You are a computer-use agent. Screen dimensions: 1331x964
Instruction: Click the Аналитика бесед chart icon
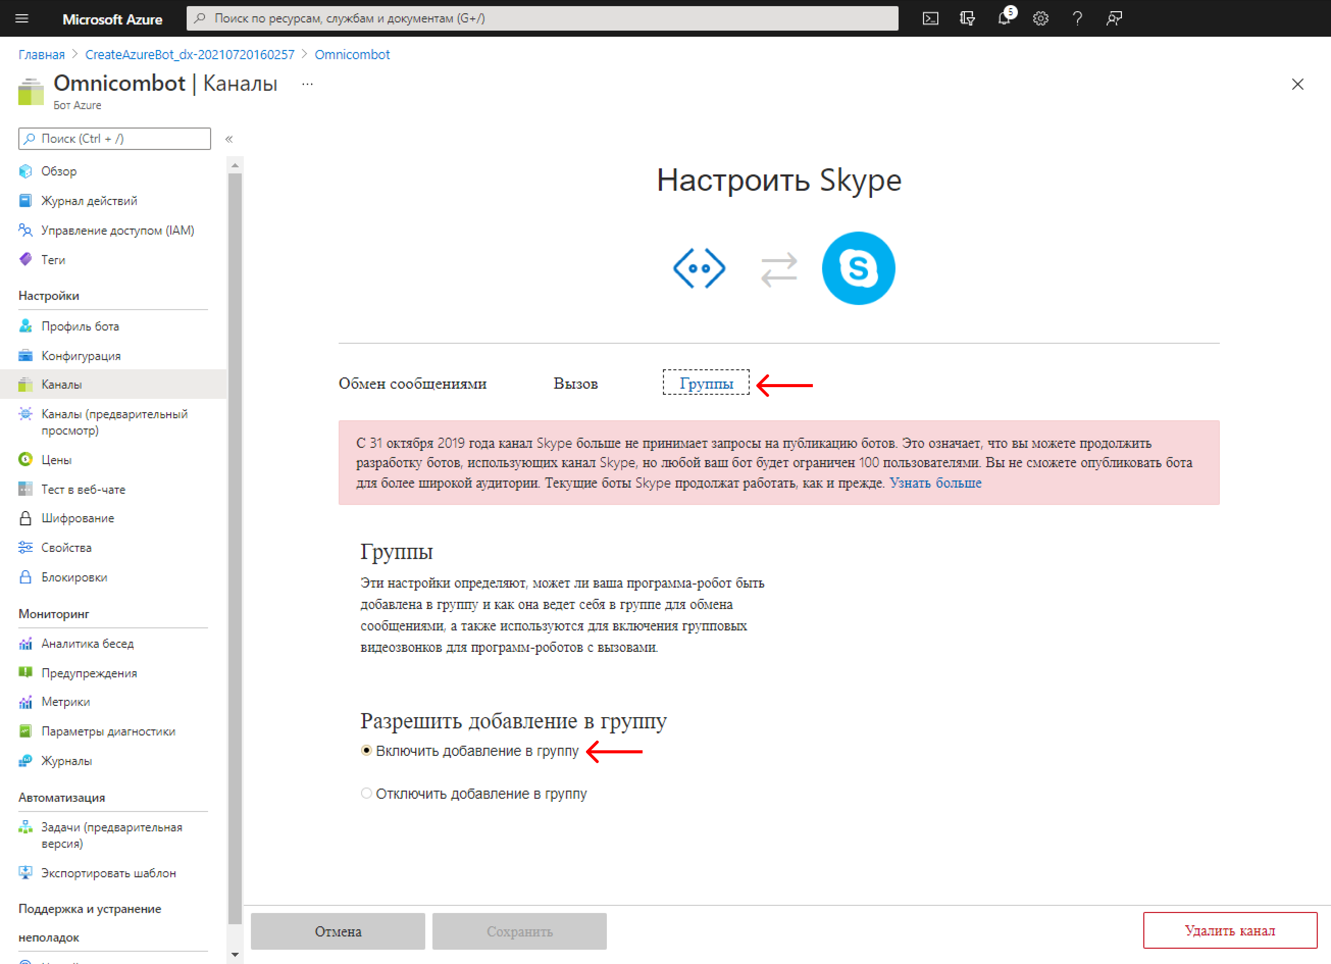[x=25, y=644]
